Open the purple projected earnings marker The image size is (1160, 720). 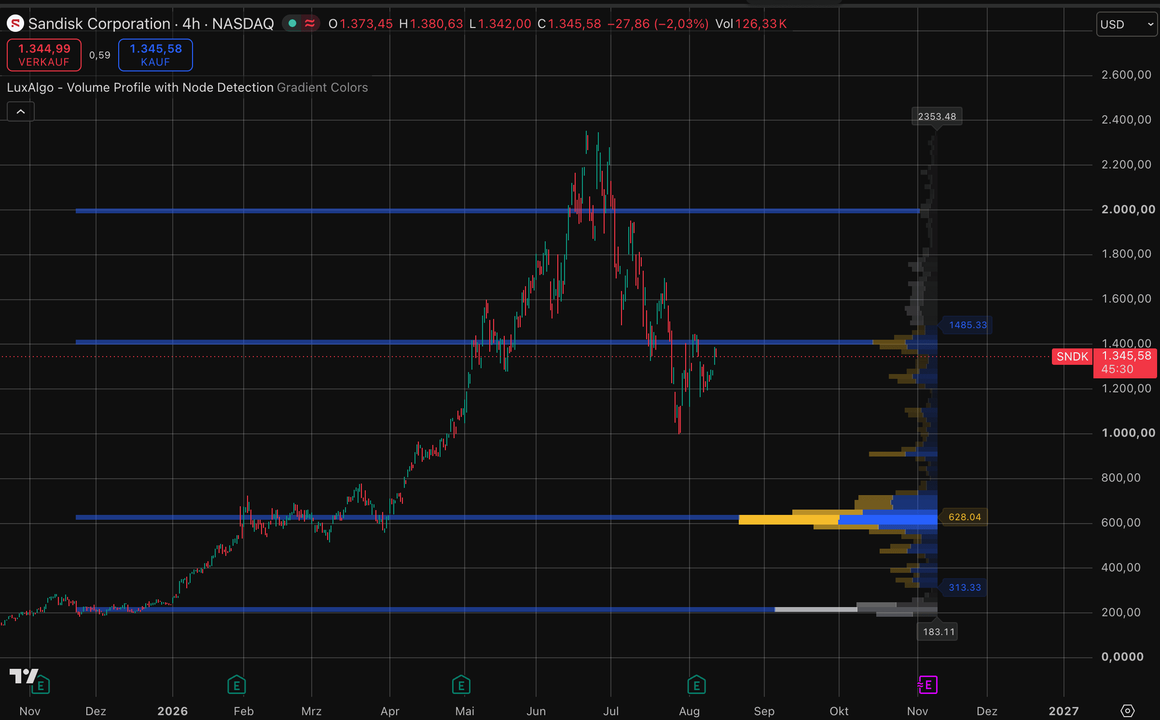927,684
